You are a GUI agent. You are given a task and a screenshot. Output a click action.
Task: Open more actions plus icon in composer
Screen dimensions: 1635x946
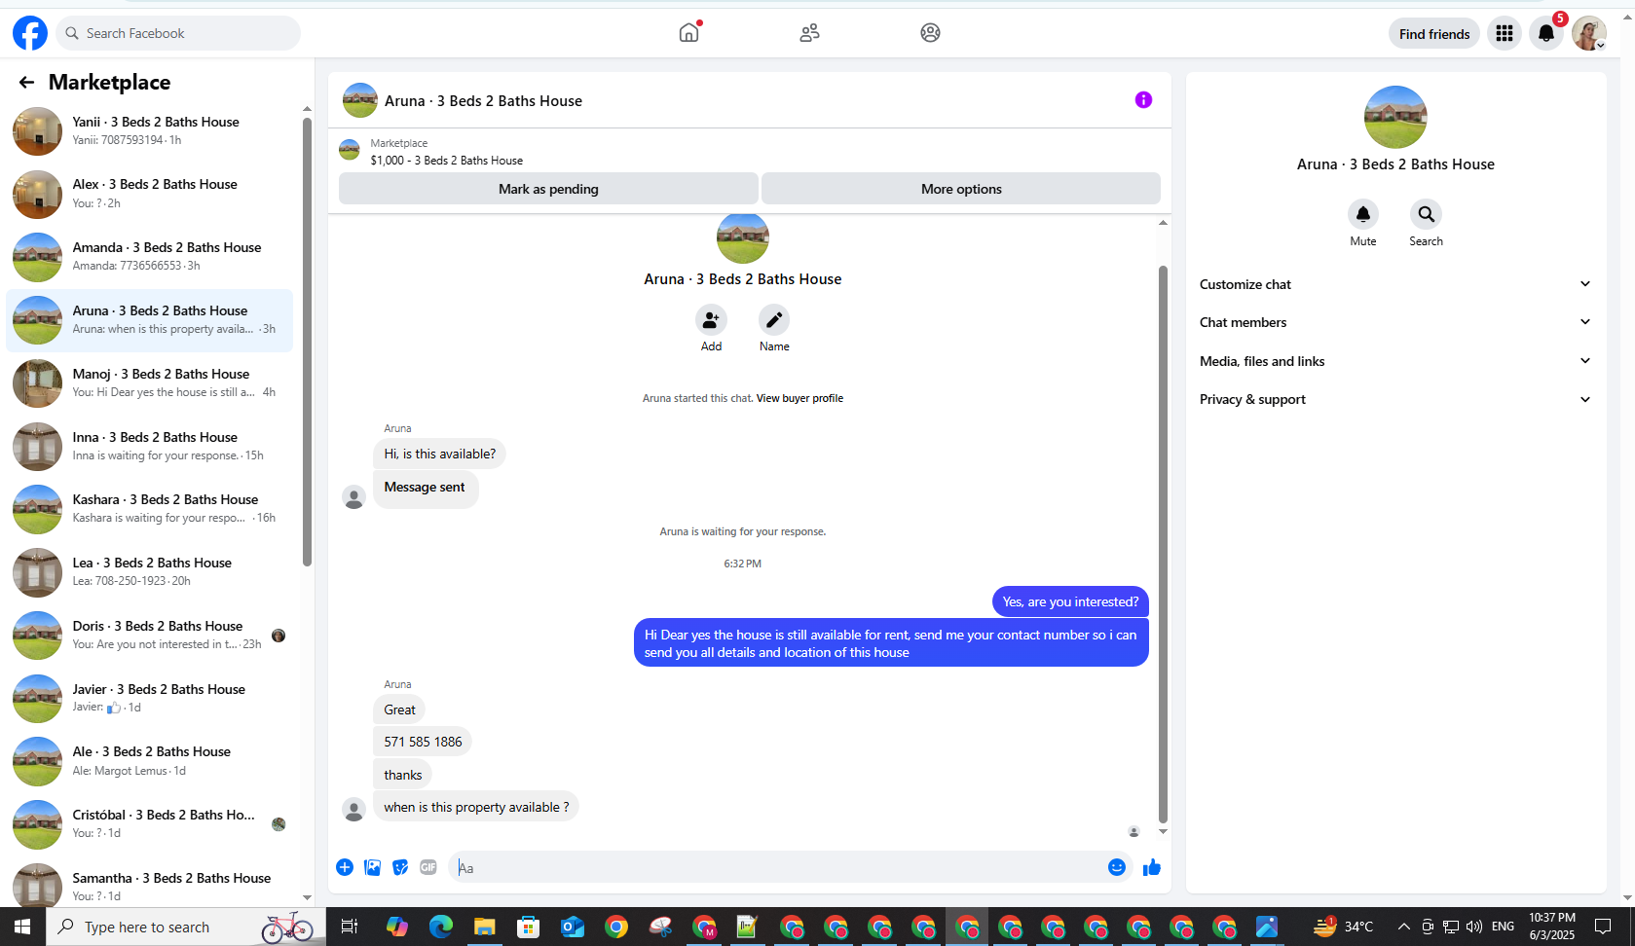[x=345, y=867]
